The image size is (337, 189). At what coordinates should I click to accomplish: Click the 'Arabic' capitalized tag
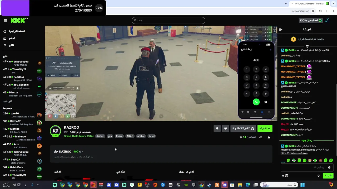tap(100, 136)
